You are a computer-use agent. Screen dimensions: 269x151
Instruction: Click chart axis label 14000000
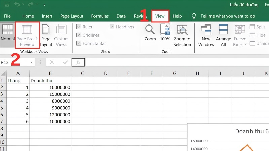(199, 149)
